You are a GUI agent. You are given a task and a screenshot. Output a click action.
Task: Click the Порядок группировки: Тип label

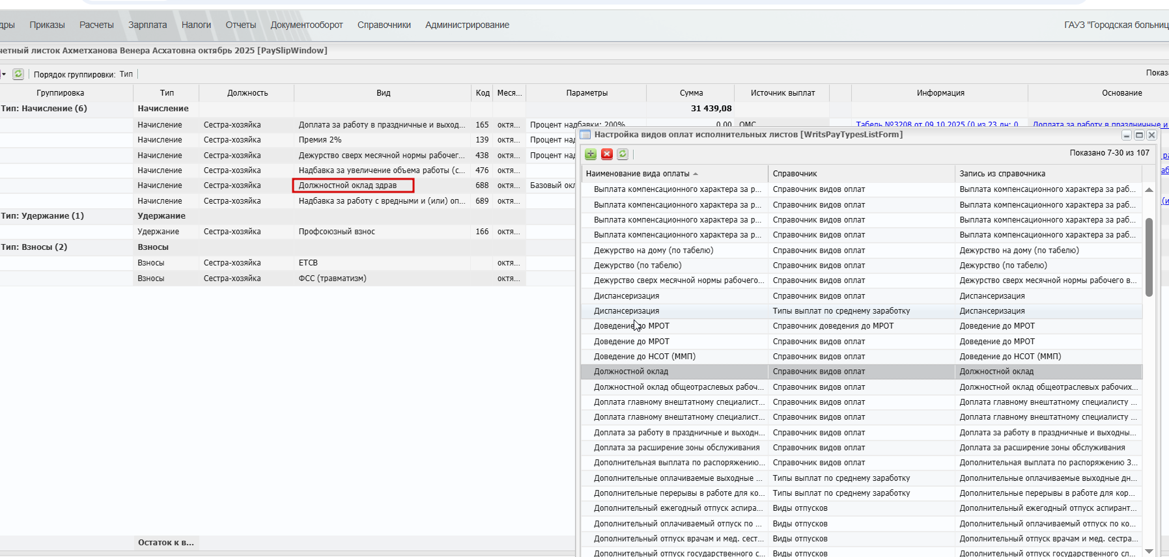click(83, 75)
